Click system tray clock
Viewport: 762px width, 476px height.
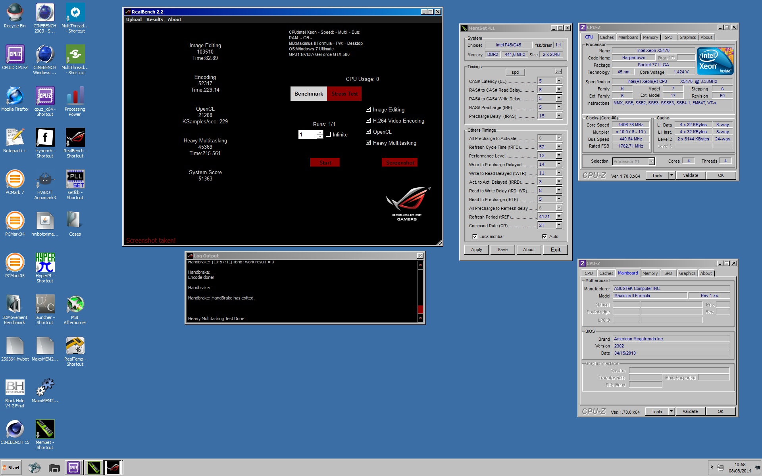click(740, 468)
